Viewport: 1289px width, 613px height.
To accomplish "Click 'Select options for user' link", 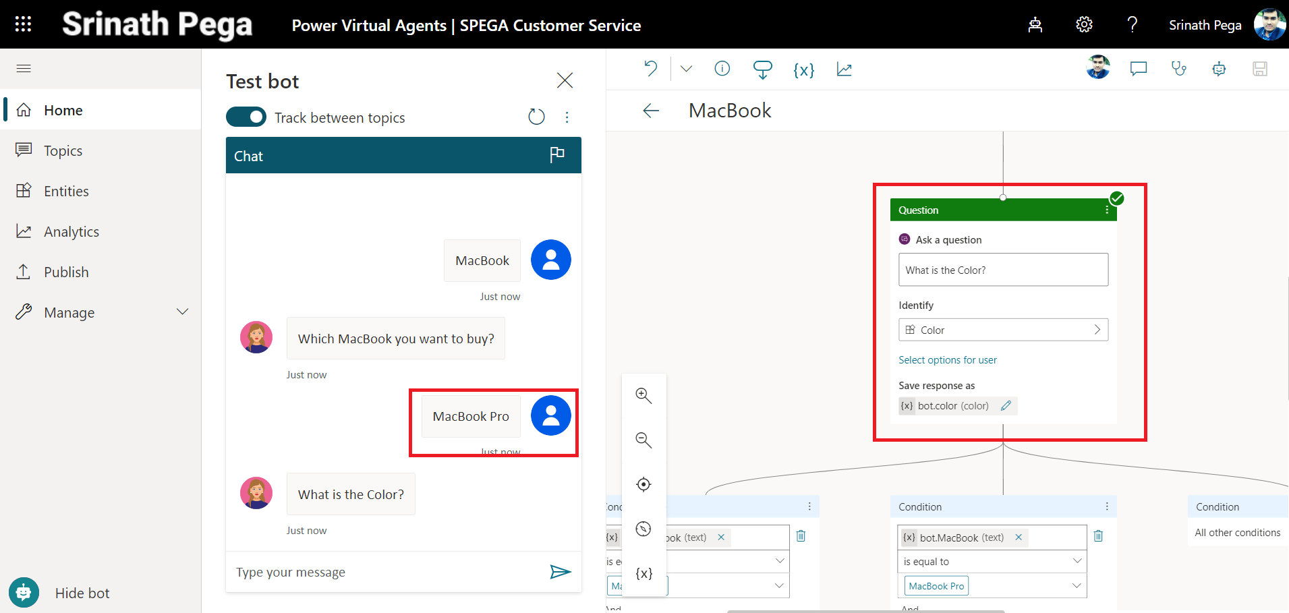I will pos(947,360).
